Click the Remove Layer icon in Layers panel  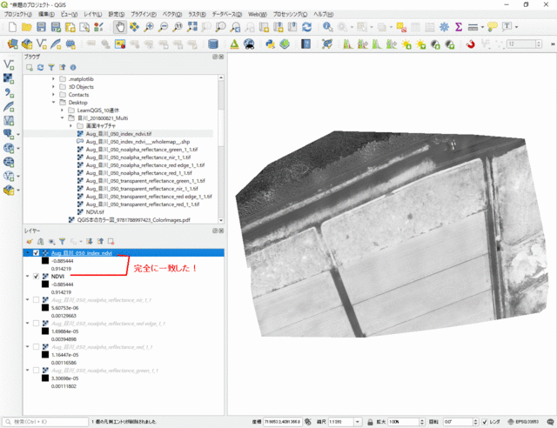[111, 242]
